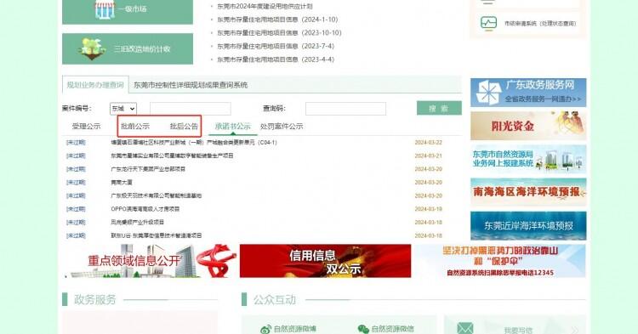Image resolution: width=638 pixels, height=334 pixels.
Task: Click the 广东政务服务网 pinwheel logo
Action: 488,93
